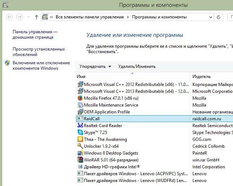Select 'Skype™ 7.25' entry
Image resolution: width=233 pixels, height=186 pixels.
click(96, 133)
